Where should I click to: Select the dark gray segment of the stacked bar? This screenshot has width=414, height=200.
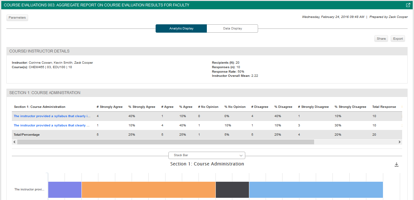click(232, 190)
